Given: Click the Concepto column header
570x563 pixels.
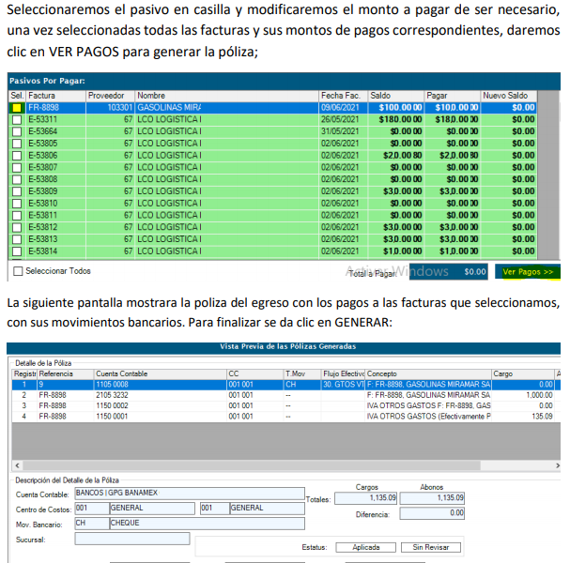Looking at the screenshot, I should (428, 374).
